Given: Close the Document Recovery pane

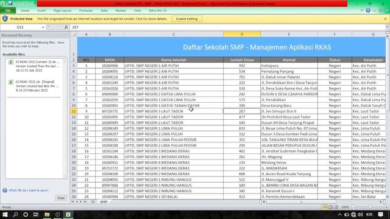Looking at the screenshot, I should 61,198.
